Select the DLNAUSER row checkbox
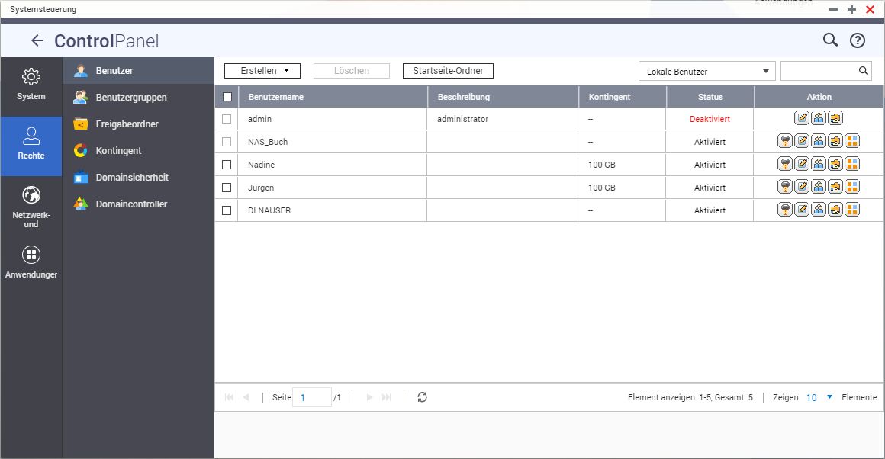This screenshot has height=459, width=885. click(227, 210)
